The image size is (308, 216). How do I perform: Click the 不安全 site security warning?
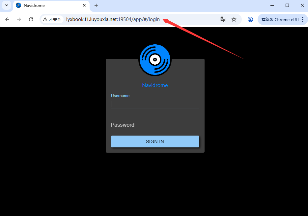(52, 19)
